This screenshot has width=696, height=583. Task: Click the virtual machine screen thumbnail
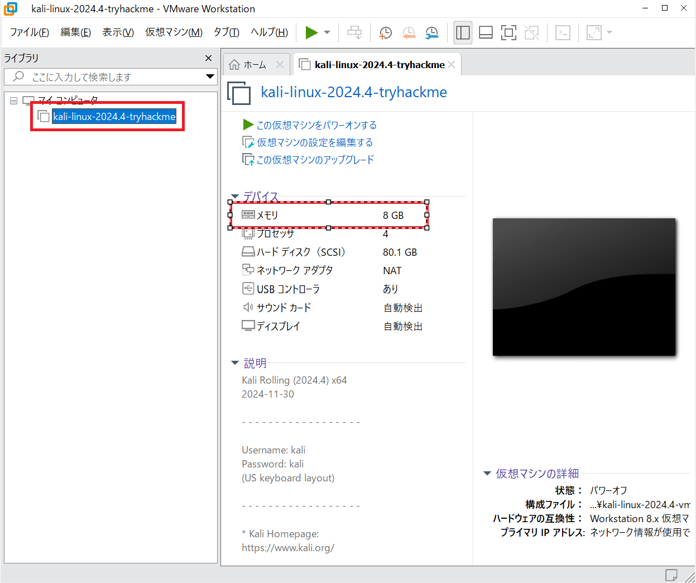click(x=584, y=287)
